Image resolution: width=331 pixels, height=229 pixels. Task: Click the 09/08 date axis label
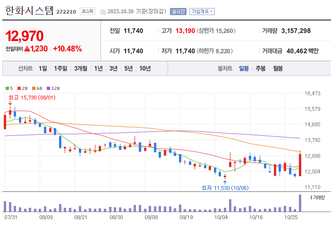point(151,217)
